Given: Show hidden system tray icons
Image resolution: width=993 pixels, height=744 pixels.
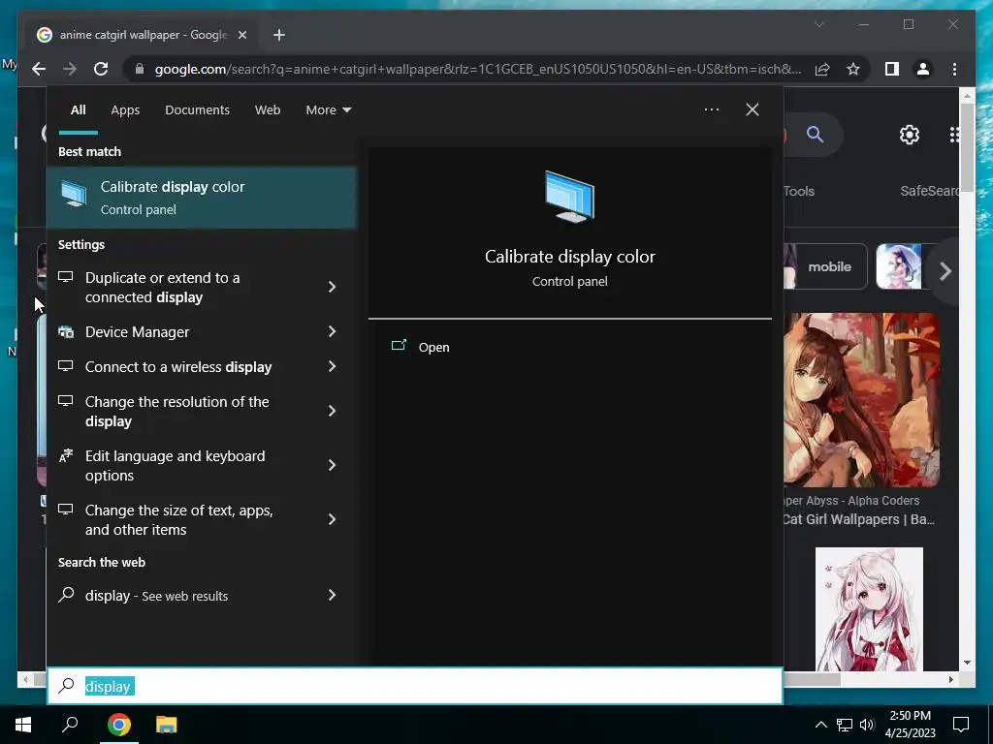Looking at the screenshot, I should coord(820,725).
